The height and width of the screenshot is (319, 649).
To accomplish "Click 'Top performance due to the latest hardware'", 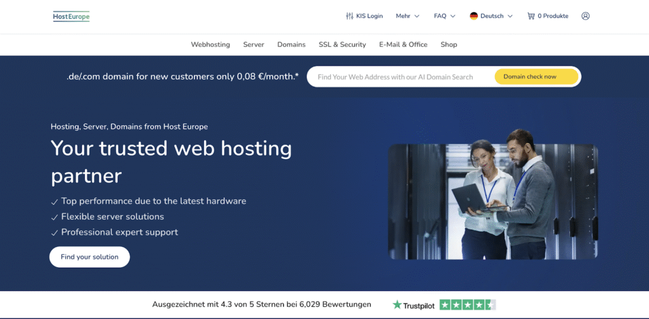I will coord(153,201).
